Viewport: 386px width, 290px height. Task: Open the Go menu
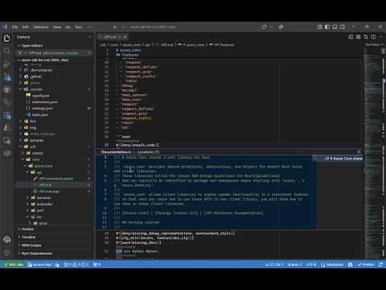(68, 27)
